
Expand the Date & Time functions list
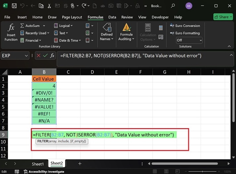coord(80,41)
